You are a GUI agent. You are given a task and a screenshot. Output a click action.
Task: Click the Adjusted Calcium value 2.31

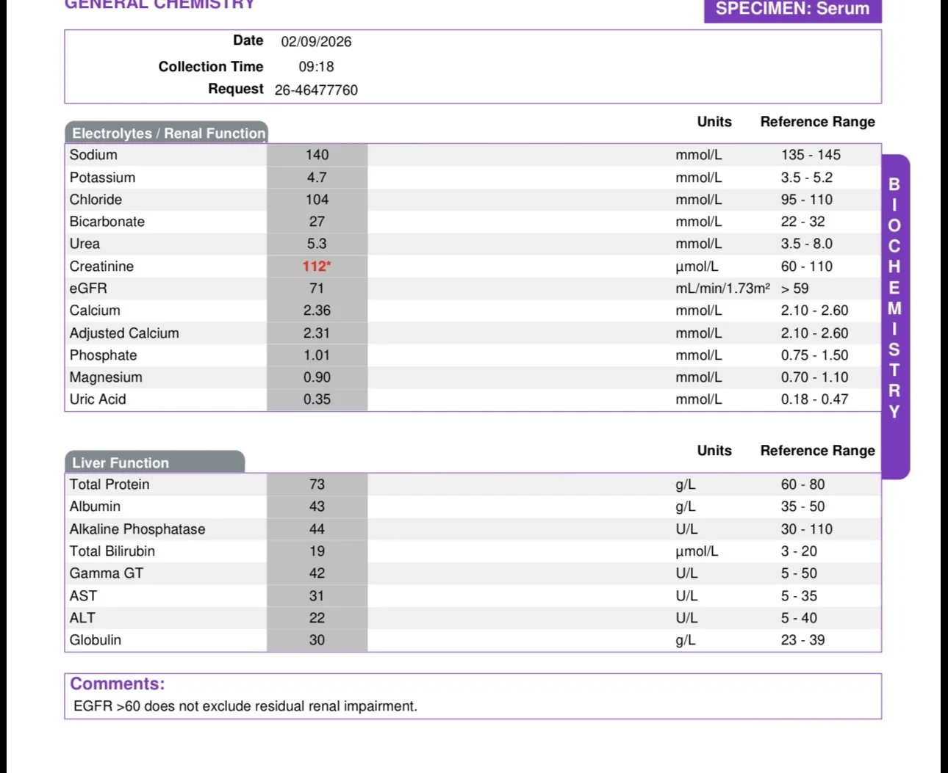coord(317,333)
